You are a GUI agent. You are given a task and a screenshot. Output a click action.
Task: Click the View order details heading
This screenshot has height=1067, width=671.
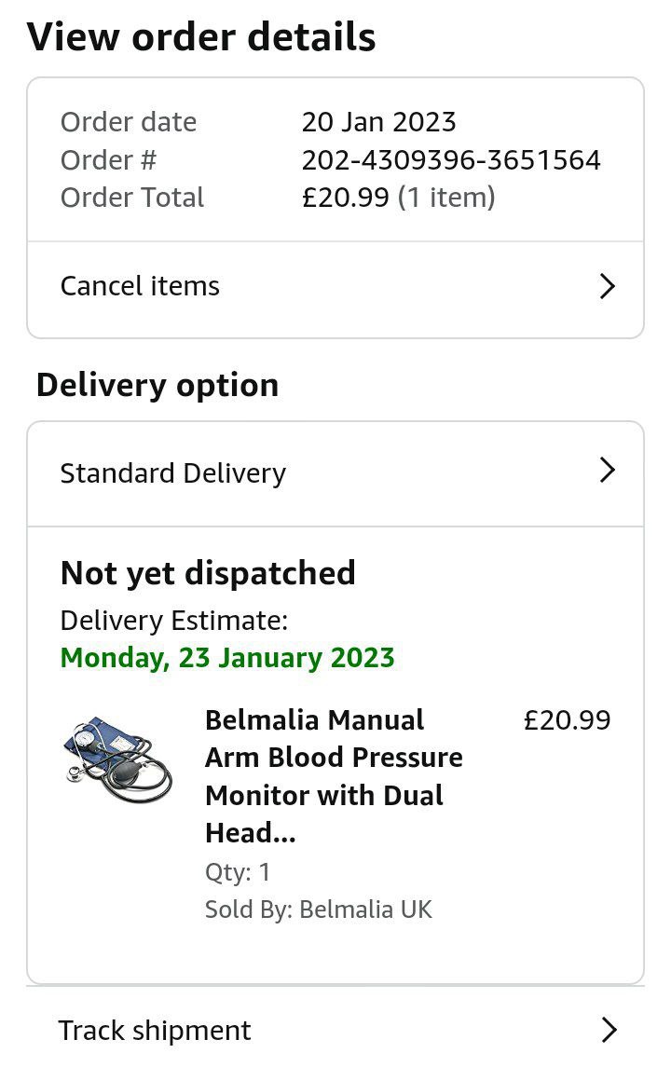[x=201, y=37]
